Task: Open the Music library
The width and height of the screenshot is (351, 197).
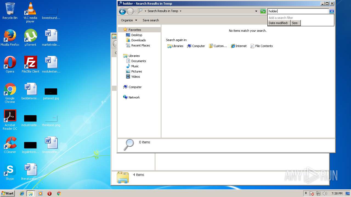Action: 132,66
